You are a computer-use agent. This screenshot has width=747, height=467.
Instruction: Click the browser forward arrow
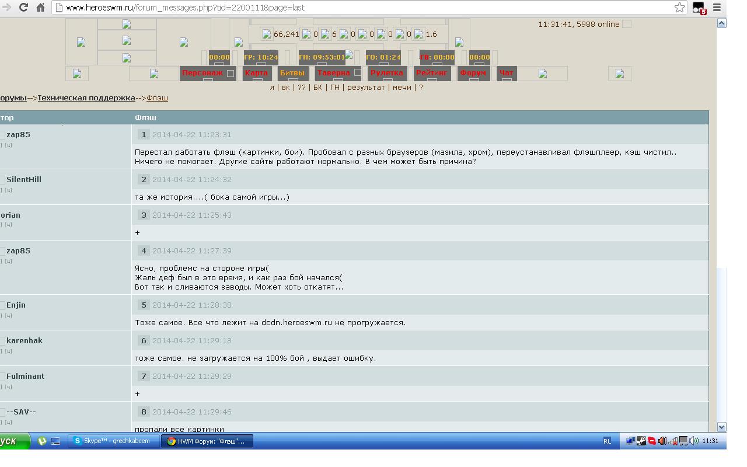point(7,8)
